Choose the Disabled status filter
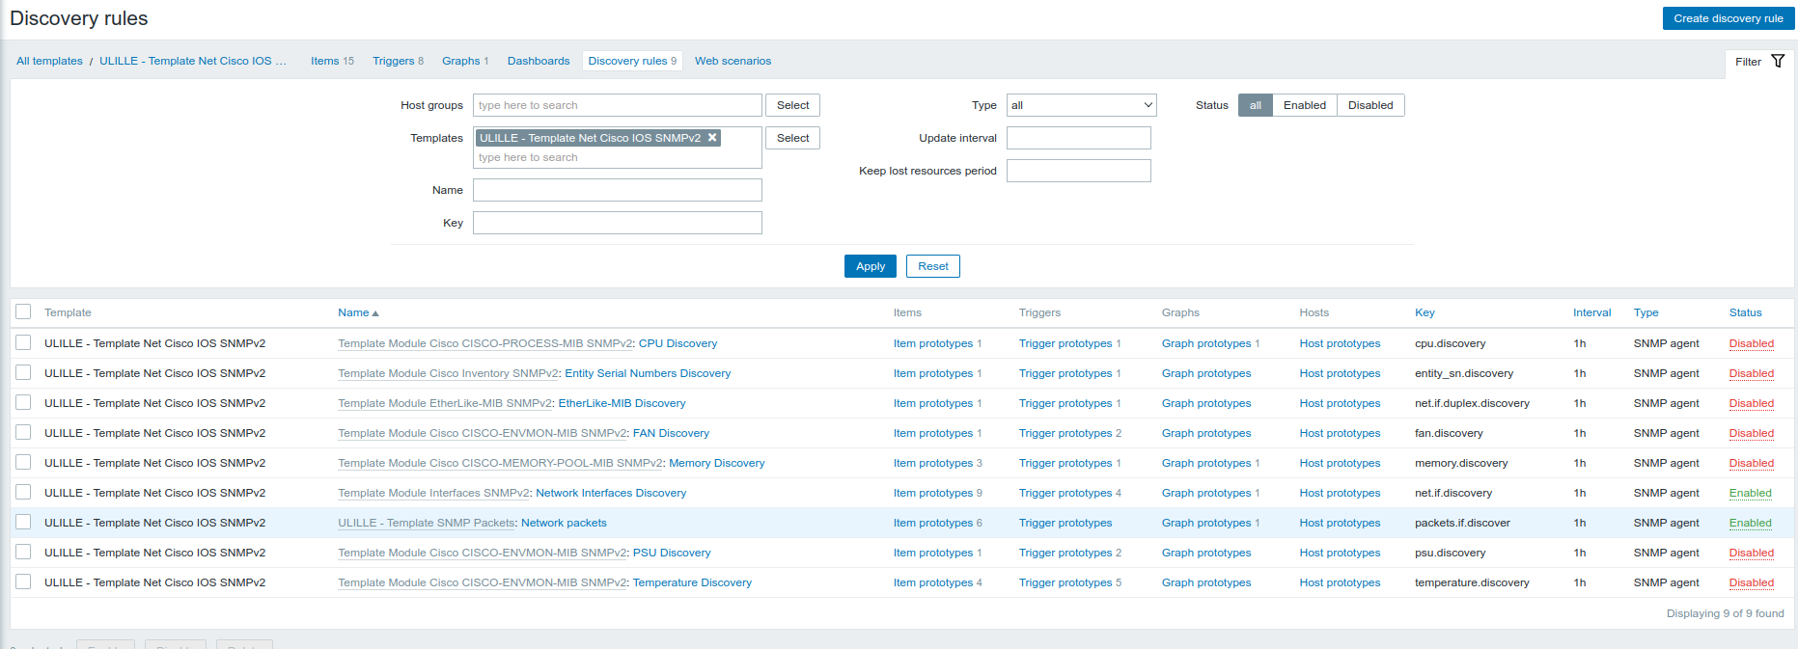The image size is (1798, 649). (x=1369, y=105)
